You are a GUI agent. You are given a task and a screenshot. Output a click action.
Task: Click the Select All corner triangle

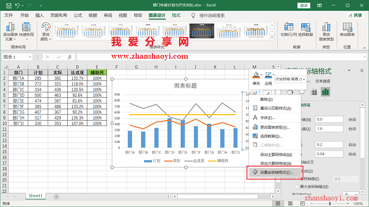pos(5,67)
